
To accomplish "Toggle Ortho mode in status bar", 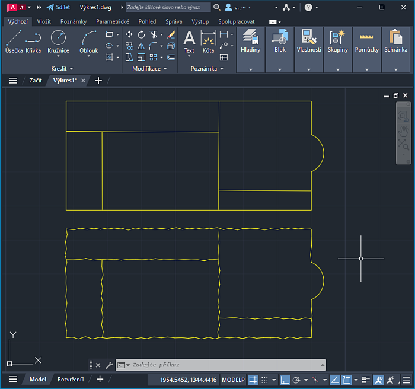I will pyautogui.click(x=285, y=380).
